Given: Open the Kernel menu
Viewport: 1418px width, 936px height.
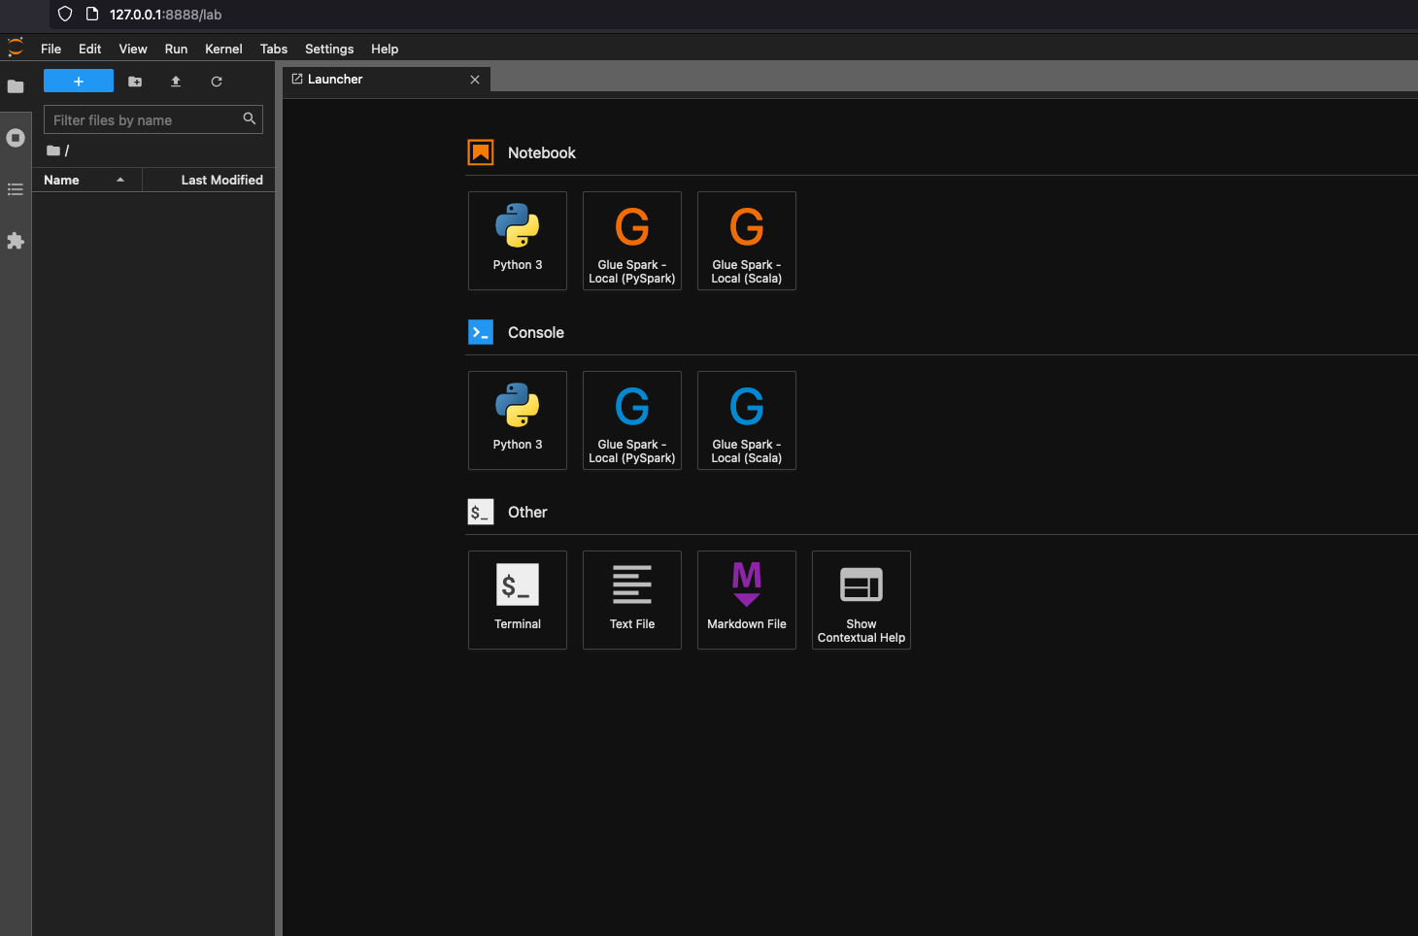Looking at the screenshot, I should [x=223, y=49].
